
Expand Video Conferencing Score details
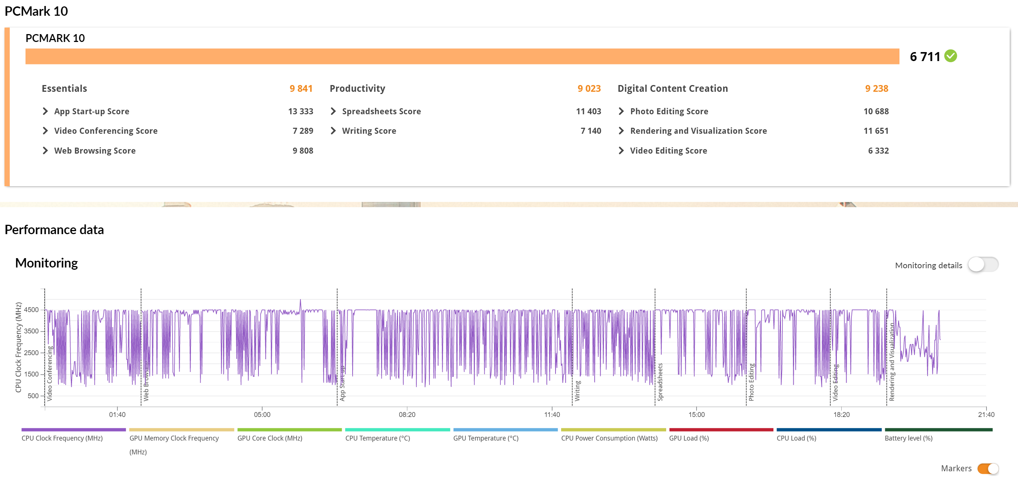point(45,131)
